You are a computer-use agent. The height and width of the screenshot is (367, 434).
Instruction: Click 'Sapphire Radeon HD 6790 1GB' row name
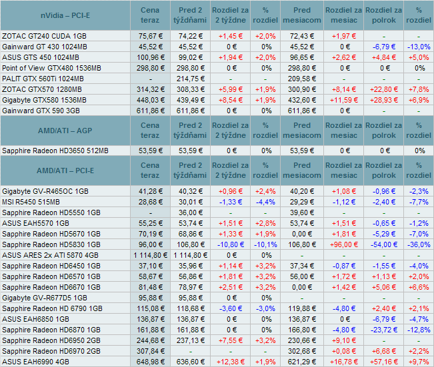click(x=52, y=308)
